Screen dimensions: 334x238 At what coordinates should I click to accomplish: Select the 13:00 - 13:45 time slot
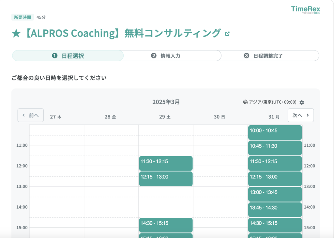[275, 194]
